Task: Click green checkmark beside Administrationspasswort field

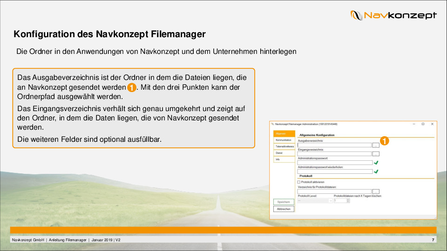Action: coord(376,163)
